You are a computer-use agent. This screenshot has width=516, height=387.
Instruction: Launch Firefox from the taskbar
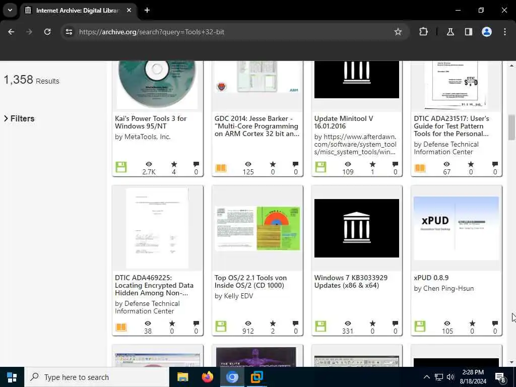[x=207, y=377]
